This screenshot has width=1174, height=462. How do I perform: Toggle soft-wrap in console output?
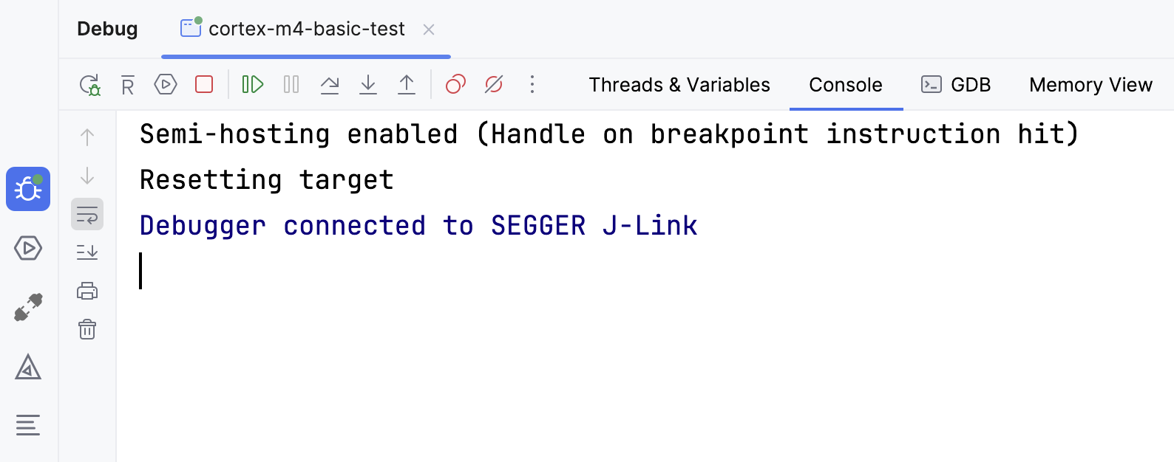(x=87, y=214)
